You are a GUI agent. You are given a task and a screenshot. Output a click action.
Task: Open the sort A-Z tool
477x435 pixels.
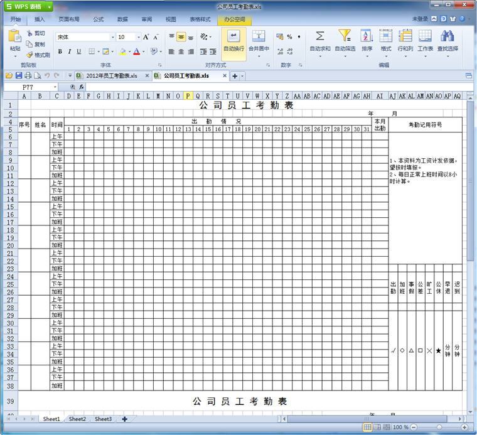point(367,36)
